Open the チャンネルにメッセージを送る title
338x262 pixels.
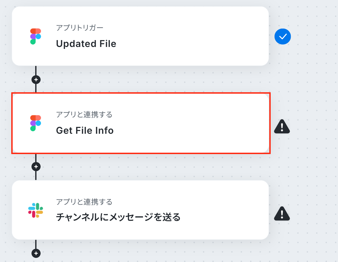(118, 217)
